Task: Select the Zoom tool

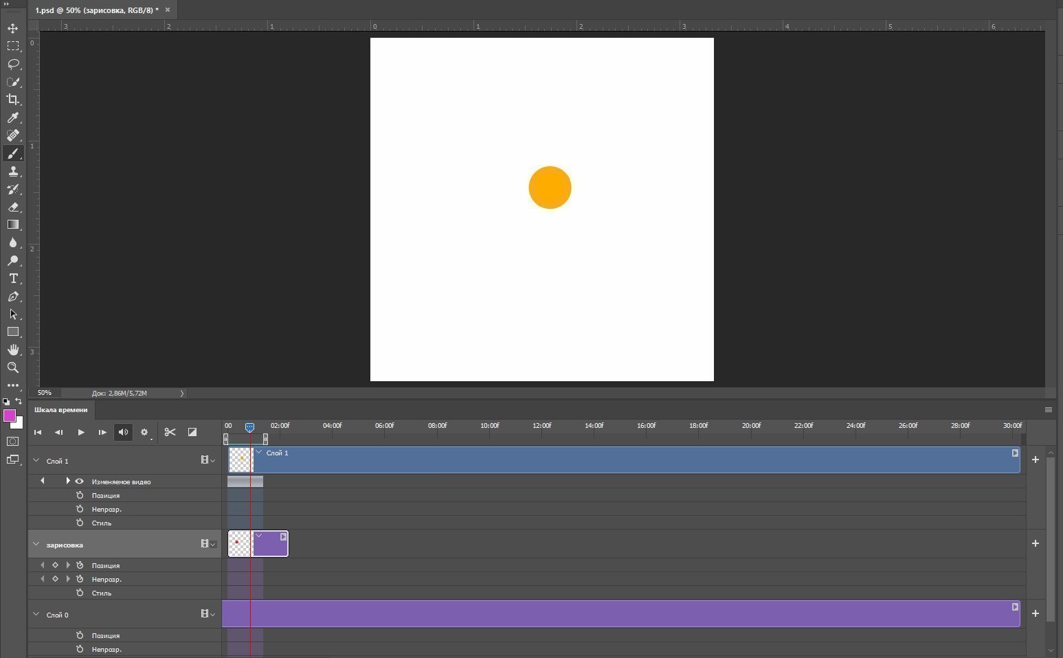Action: (x=13, y=367)
